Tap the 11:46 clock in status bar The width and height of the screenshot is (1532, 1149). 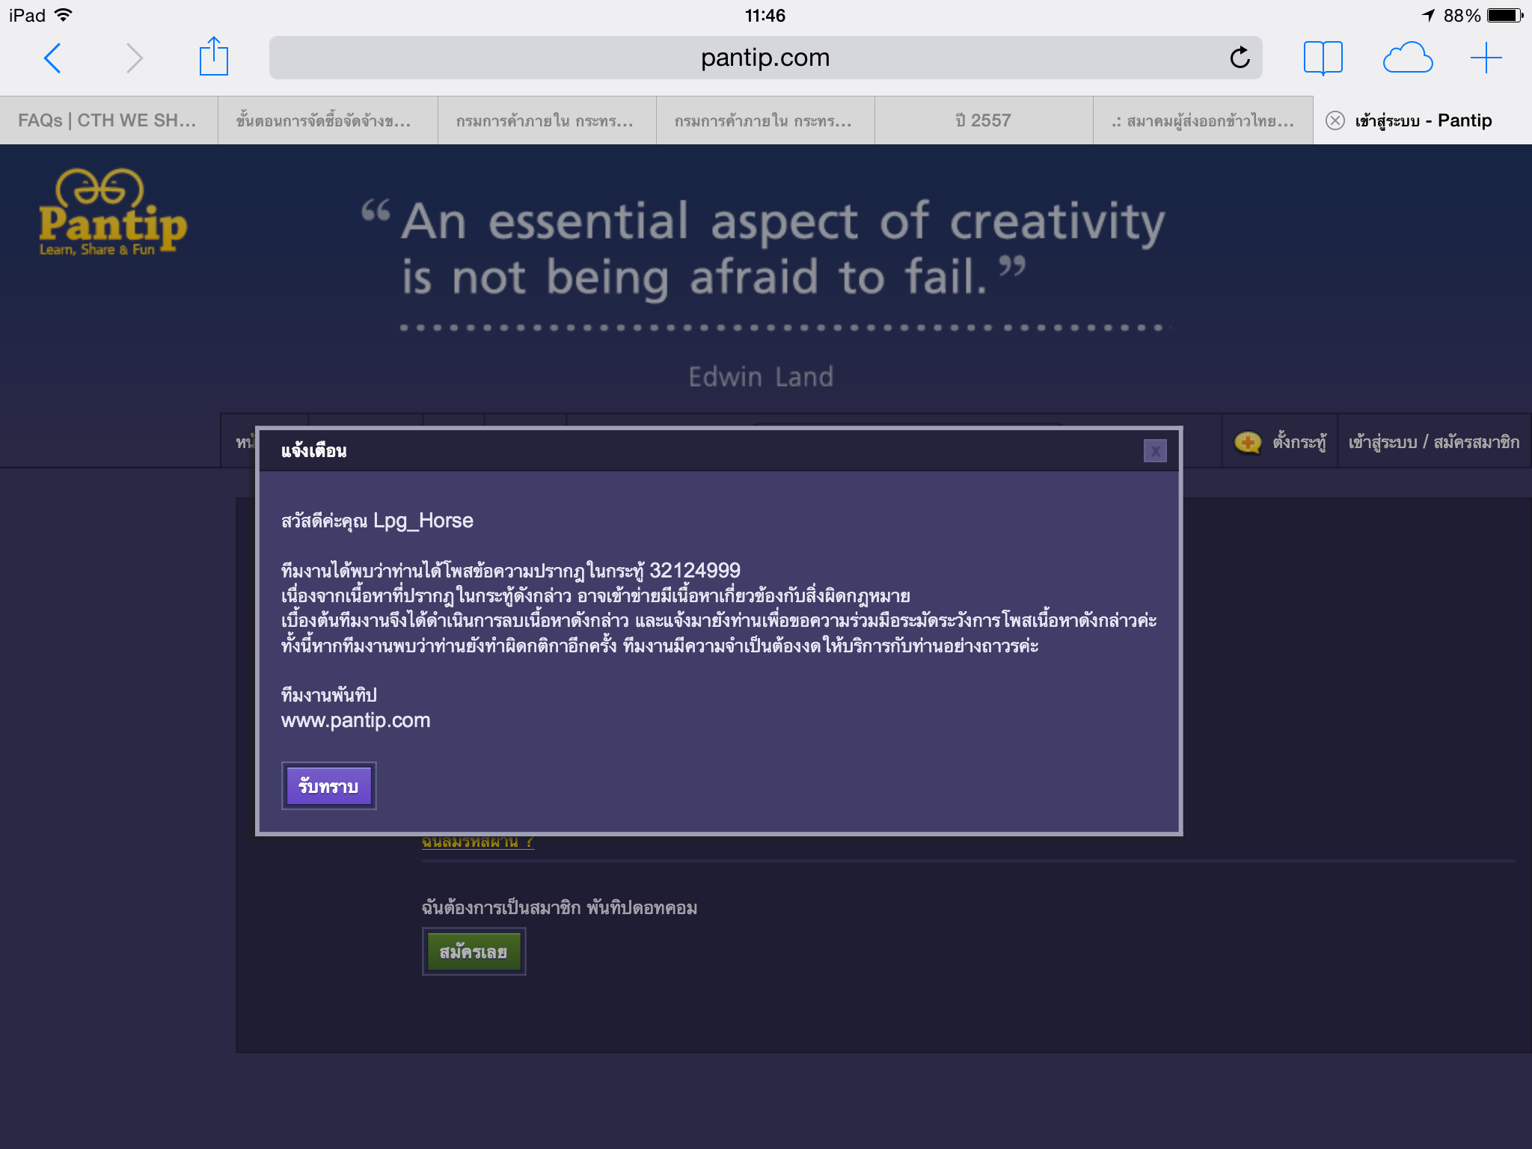click(765, 15)
